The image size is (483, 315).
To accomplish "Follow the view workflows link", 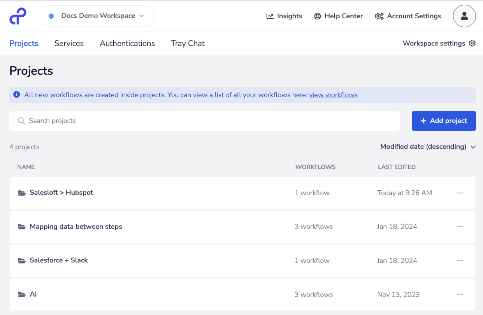I will pos(333,95).
